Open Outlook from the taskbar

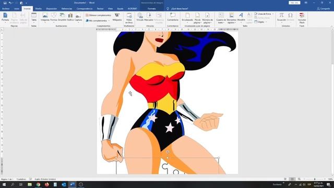64,184
